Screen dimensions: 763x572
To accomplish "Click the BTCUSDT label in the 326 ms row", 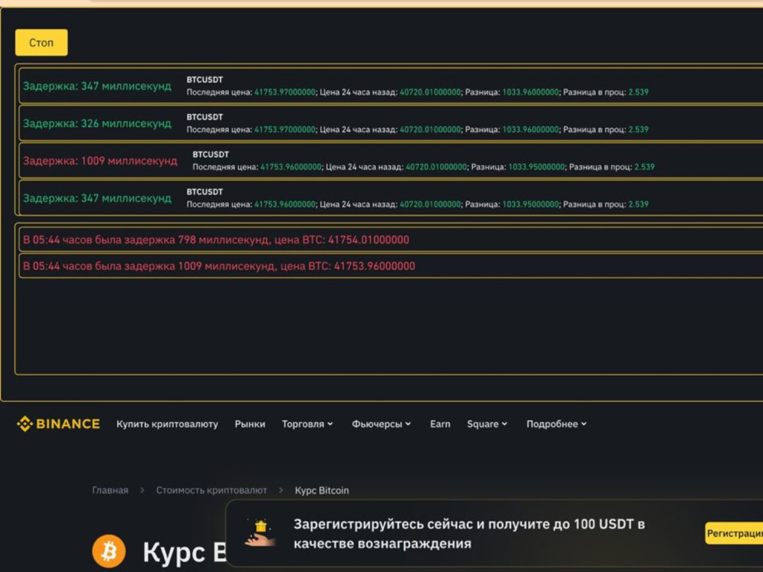I will click(x=204, y=117).
